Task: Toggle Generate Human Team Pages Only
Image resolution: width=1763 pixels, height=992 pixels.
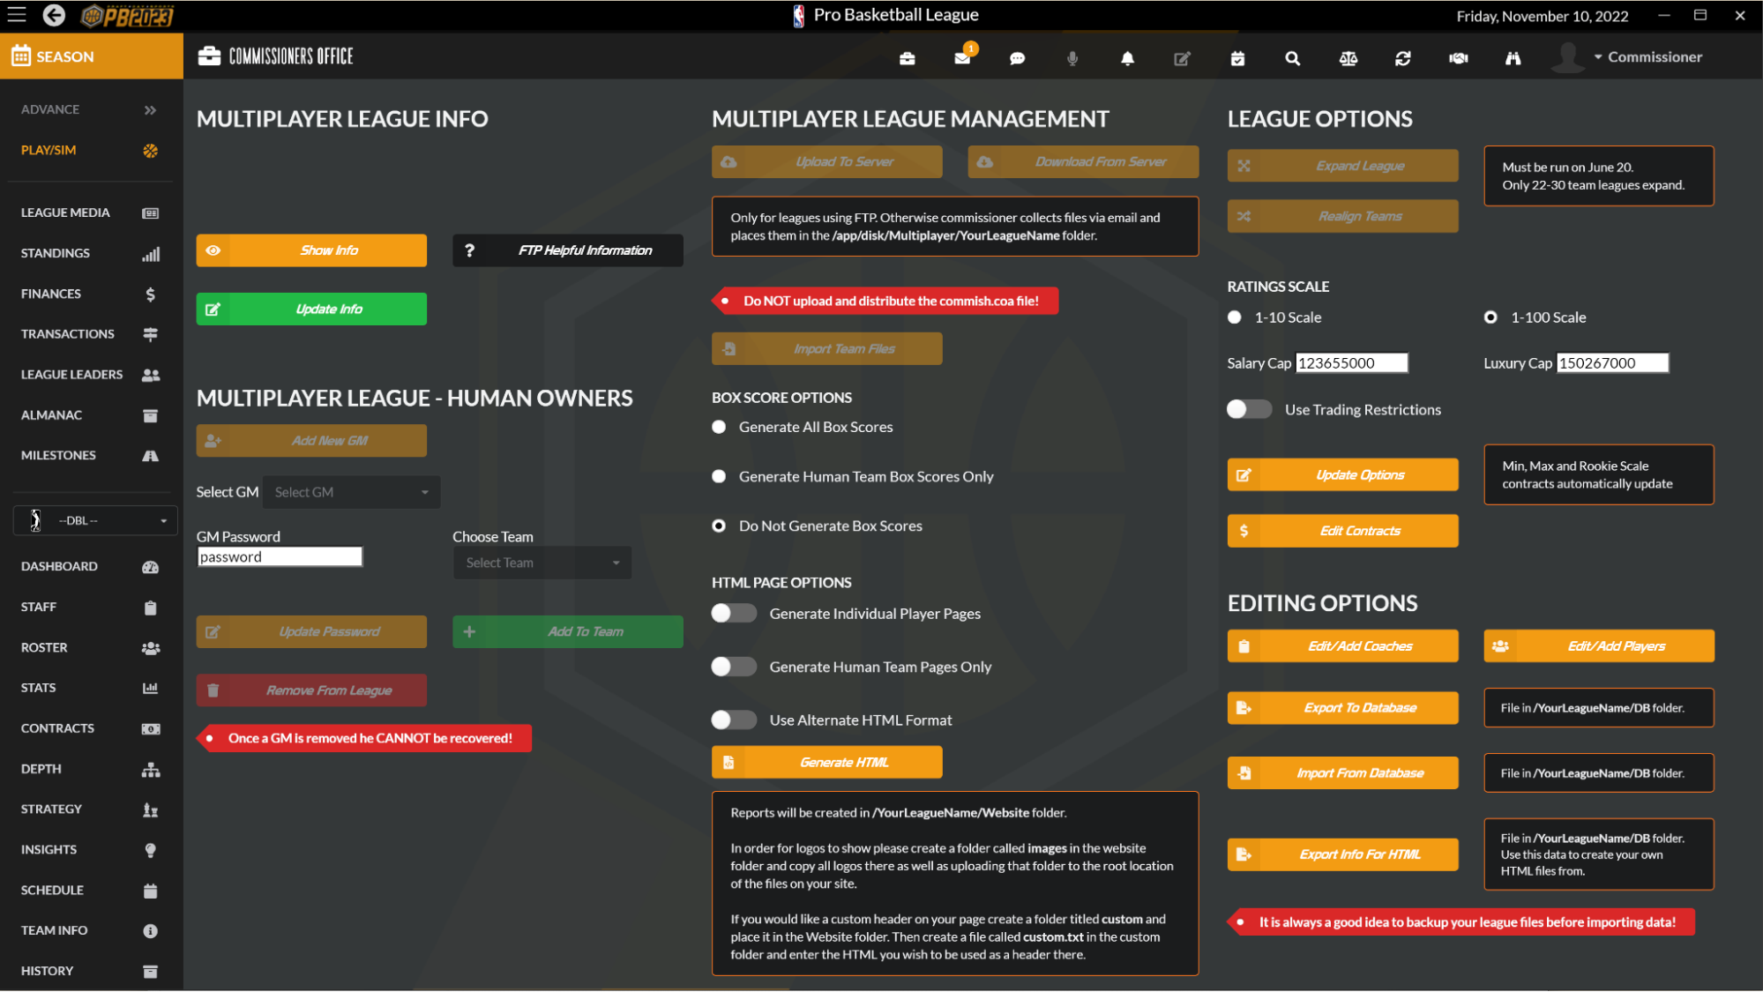Action: [734, 667]
